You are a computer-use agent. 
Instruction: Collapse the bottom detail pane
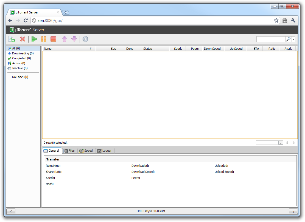[x=293, y=211]
